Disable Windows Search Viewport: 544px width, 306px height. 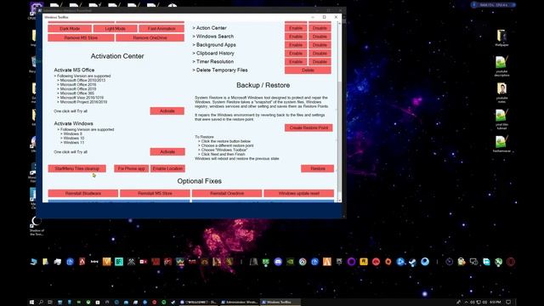coord(320,37)
